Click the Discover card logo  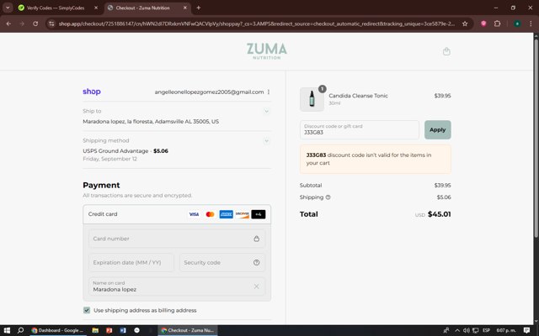243,214
